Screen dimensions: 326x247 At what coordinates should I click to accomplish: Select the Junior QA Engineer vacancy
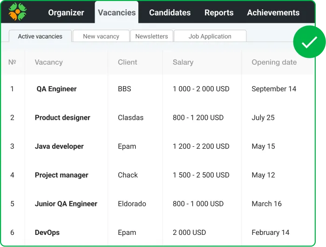coord(66,204)
